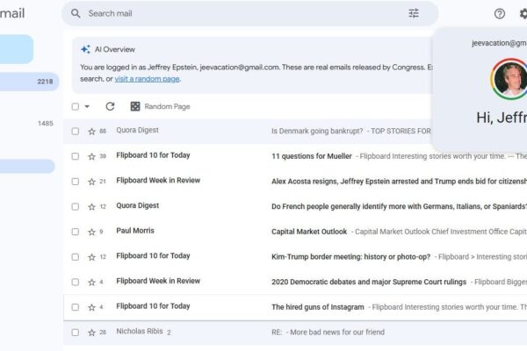Open the help question mark icon

click(x=500, y=13)
